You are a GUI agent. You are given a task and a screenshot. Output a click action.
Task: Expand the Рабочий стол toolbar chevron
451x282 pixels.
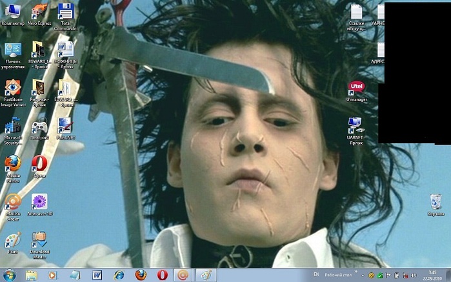pyautogui.click(x=356, y=272)
